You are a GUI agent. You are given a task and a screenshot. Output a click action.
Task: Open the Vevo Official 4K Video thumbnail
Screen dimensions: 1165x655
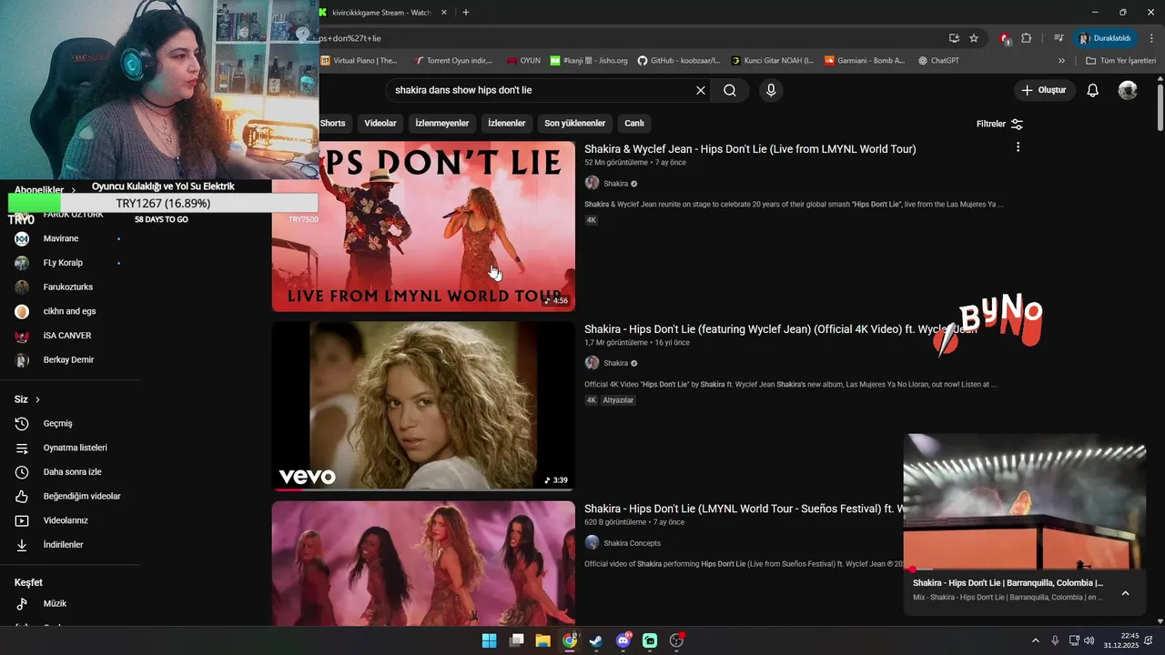[423, 406]
